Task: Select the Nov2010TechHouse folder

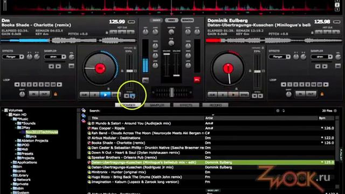Action: tap(42, 132)
